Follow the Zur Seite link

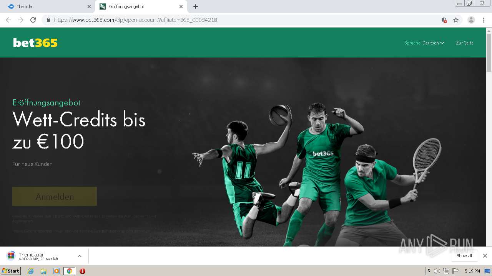pyautogui.click(x=464, y=43)
